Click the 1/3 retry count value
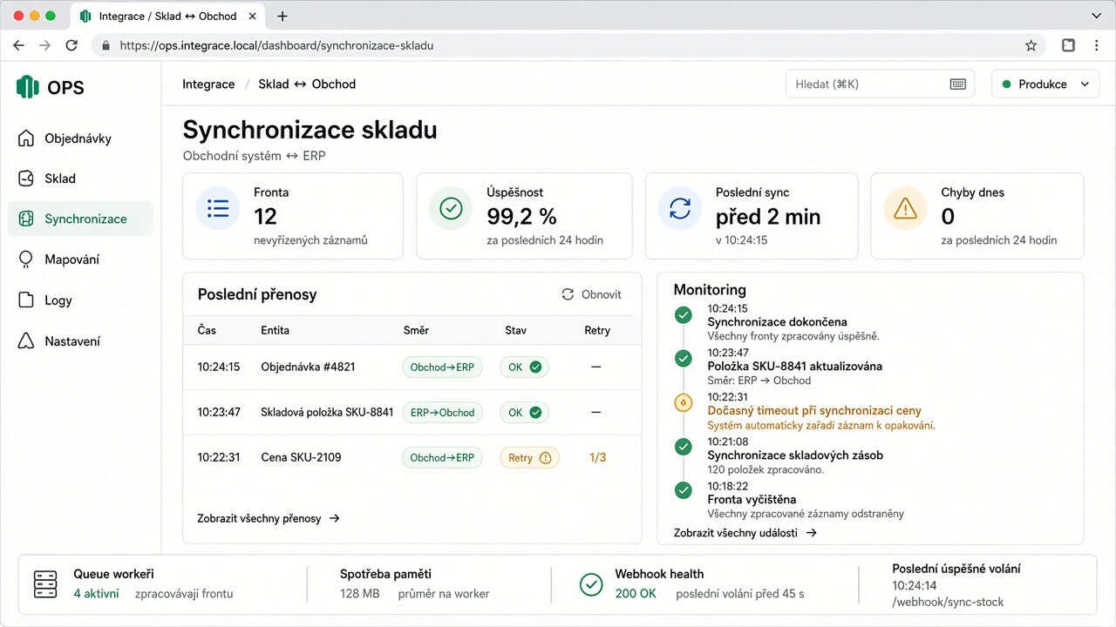The image size is (1116, 627). pyautogui.click(x=597, y=457)
